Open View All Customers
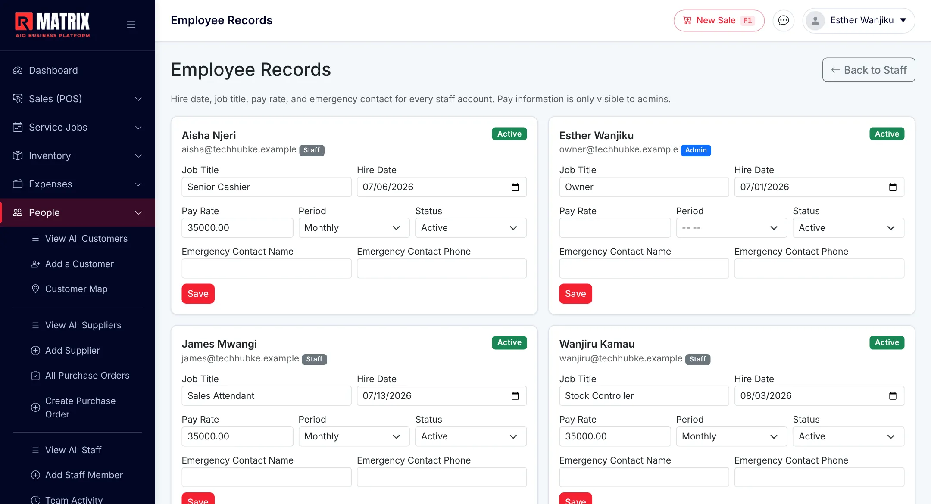Image resolution: width=931 pixels, height=504 pixels. point(86,239)
